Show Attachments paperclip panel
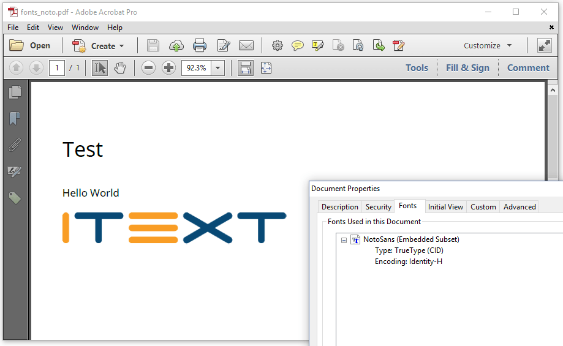This screenshot has width=563, height=346. click(15, 145)
